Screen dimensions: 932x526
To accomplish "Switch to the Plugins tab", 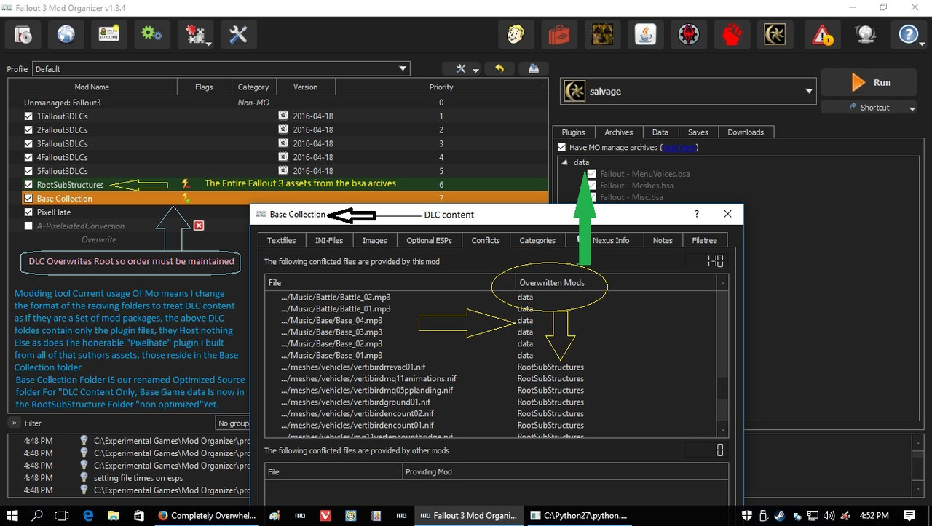I will [574, 132].
